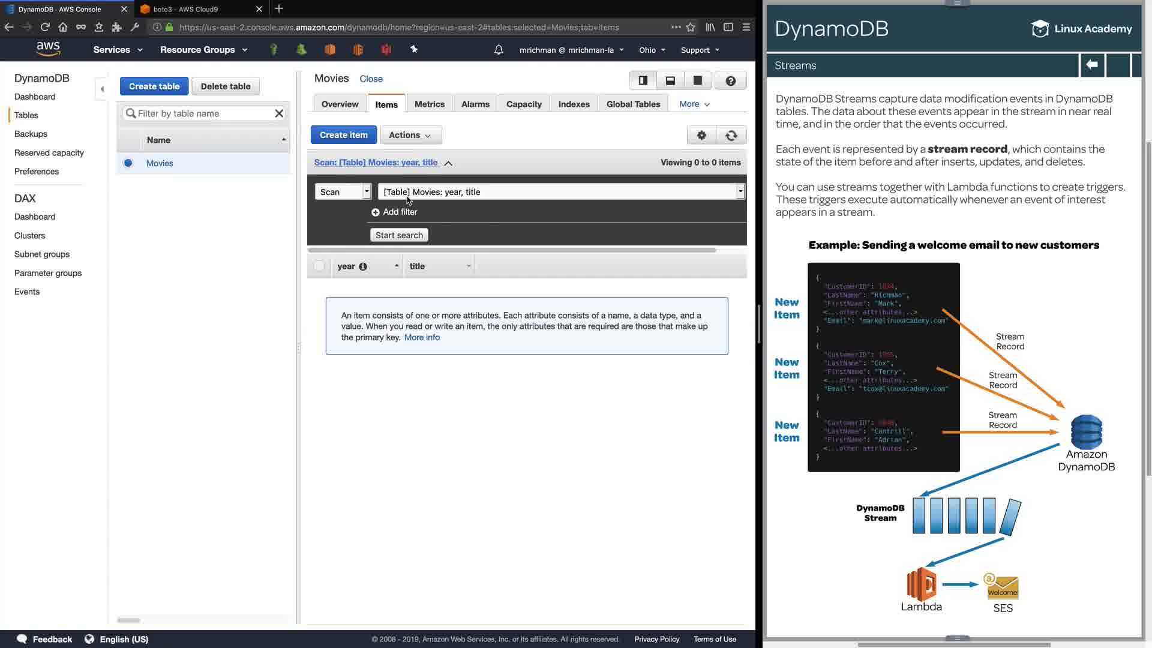Image resolution: width=1152 pixels, height=648 pixels.
Task: Open the Scan/Query type dropdown
Action: [x=343, y=192]
